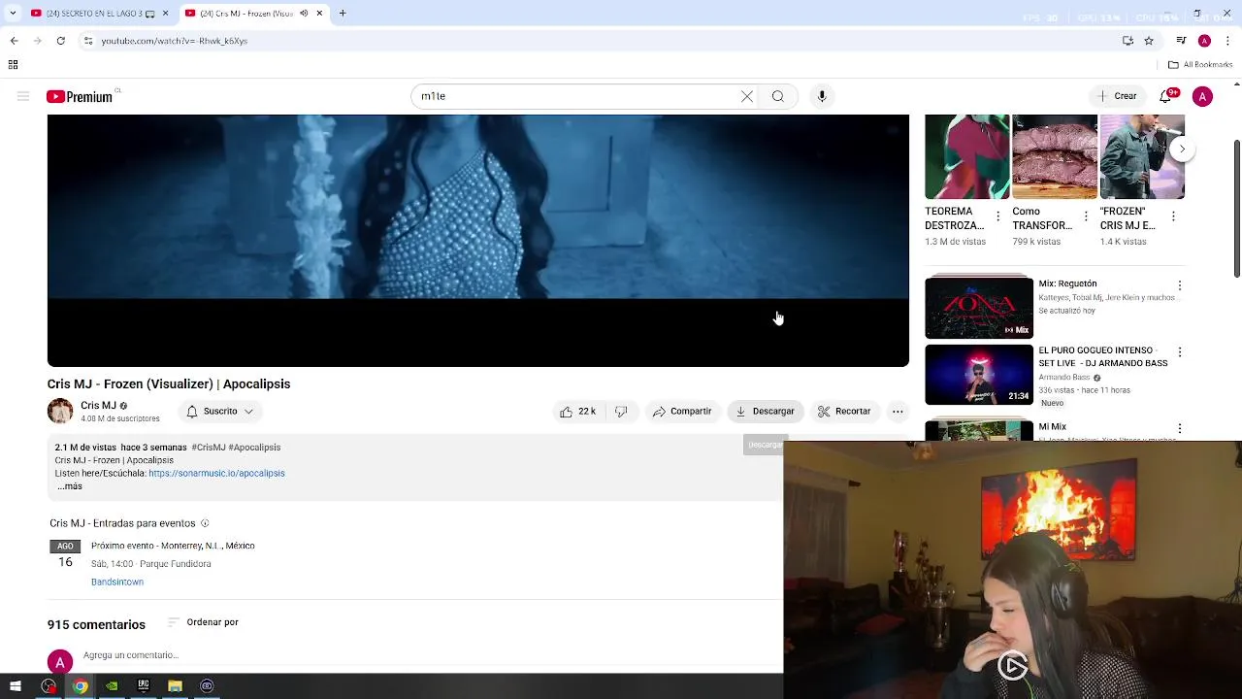Image resolution: width=1242 pixels, height=699 pixels.
Task: Open Ordenar por sort menu
Action: (203, 622)
